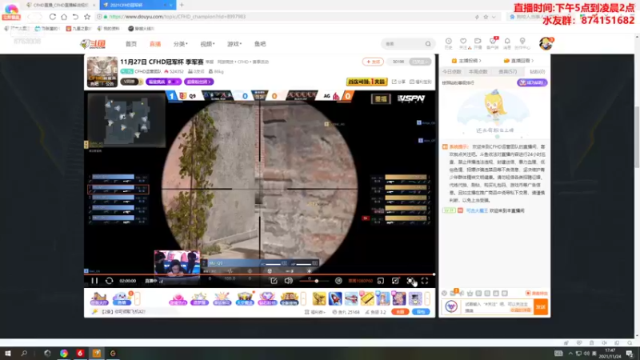Screen dimensions: 640x360
Task: Switch to the first browser tab CFHD直播
Action: click(61, 5)
